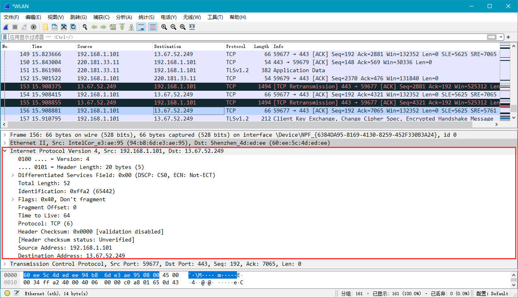Viewport: 518px width, 298px height.
Task: Open the 电话(Y) menu
Action: 169,17
